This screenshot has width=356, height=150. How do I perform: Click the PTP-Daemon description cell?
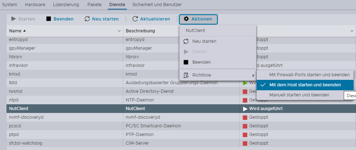[140, 135]
